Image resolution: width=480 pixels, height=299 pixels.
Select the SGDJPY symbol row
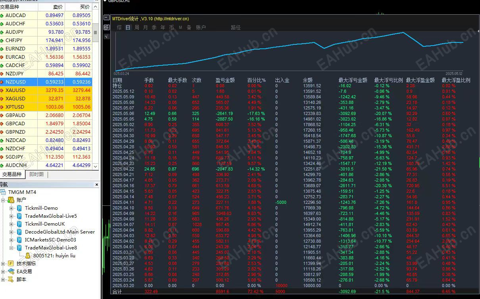tap(46, 157)
